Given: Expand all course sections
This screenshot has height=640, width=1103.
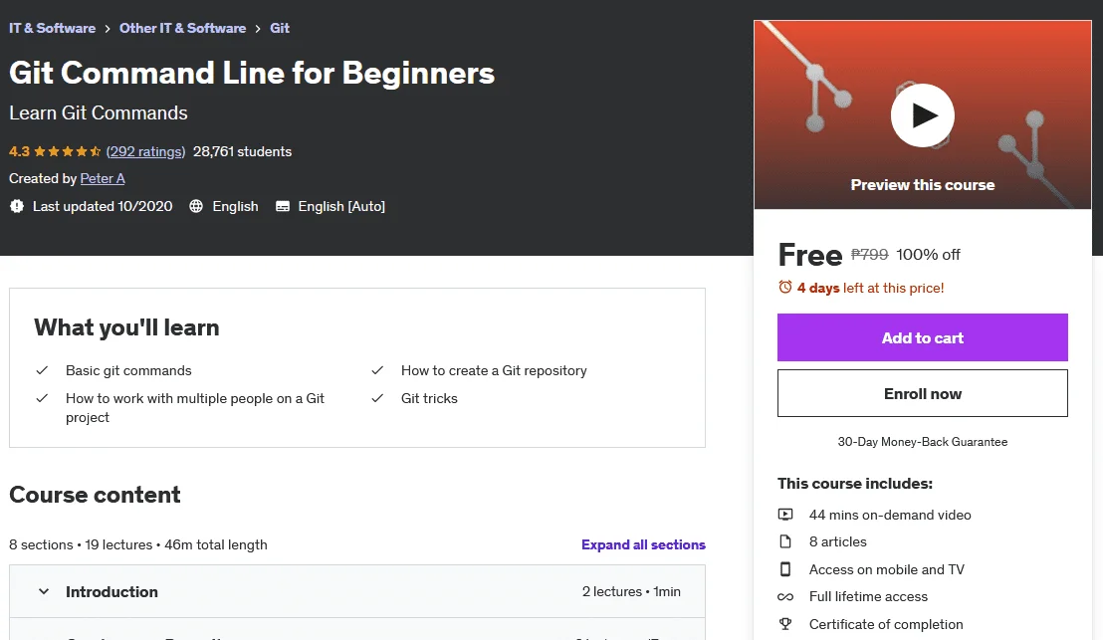Looking at the screenshot, I should click(x=643, y=544).
